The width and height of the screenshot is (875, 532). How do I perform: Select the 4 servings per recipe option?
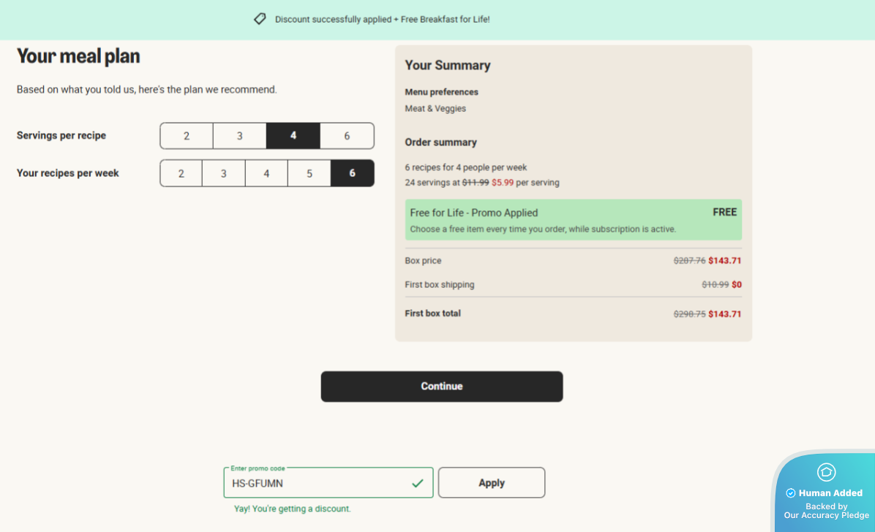293,136
